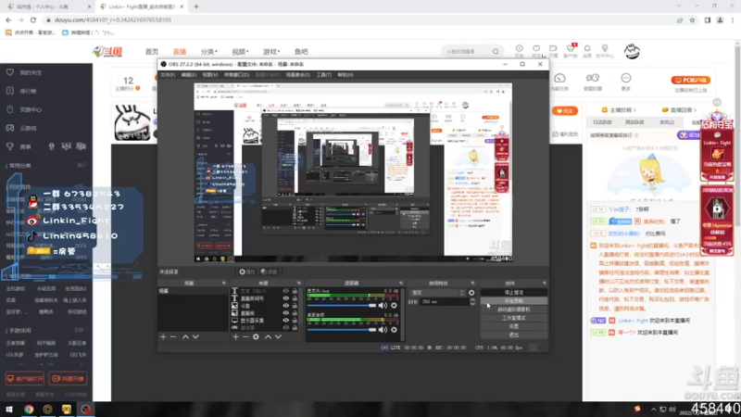
Task: Open Windows Start button on taskbar
Action: [9, 409]
